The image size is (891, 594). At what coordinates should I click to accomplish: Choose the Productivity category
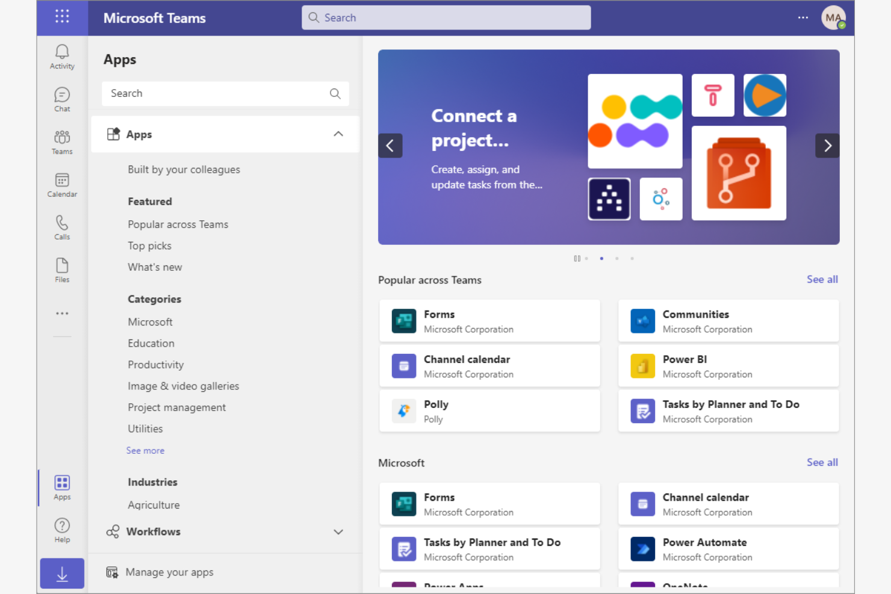tap(156, 365)
